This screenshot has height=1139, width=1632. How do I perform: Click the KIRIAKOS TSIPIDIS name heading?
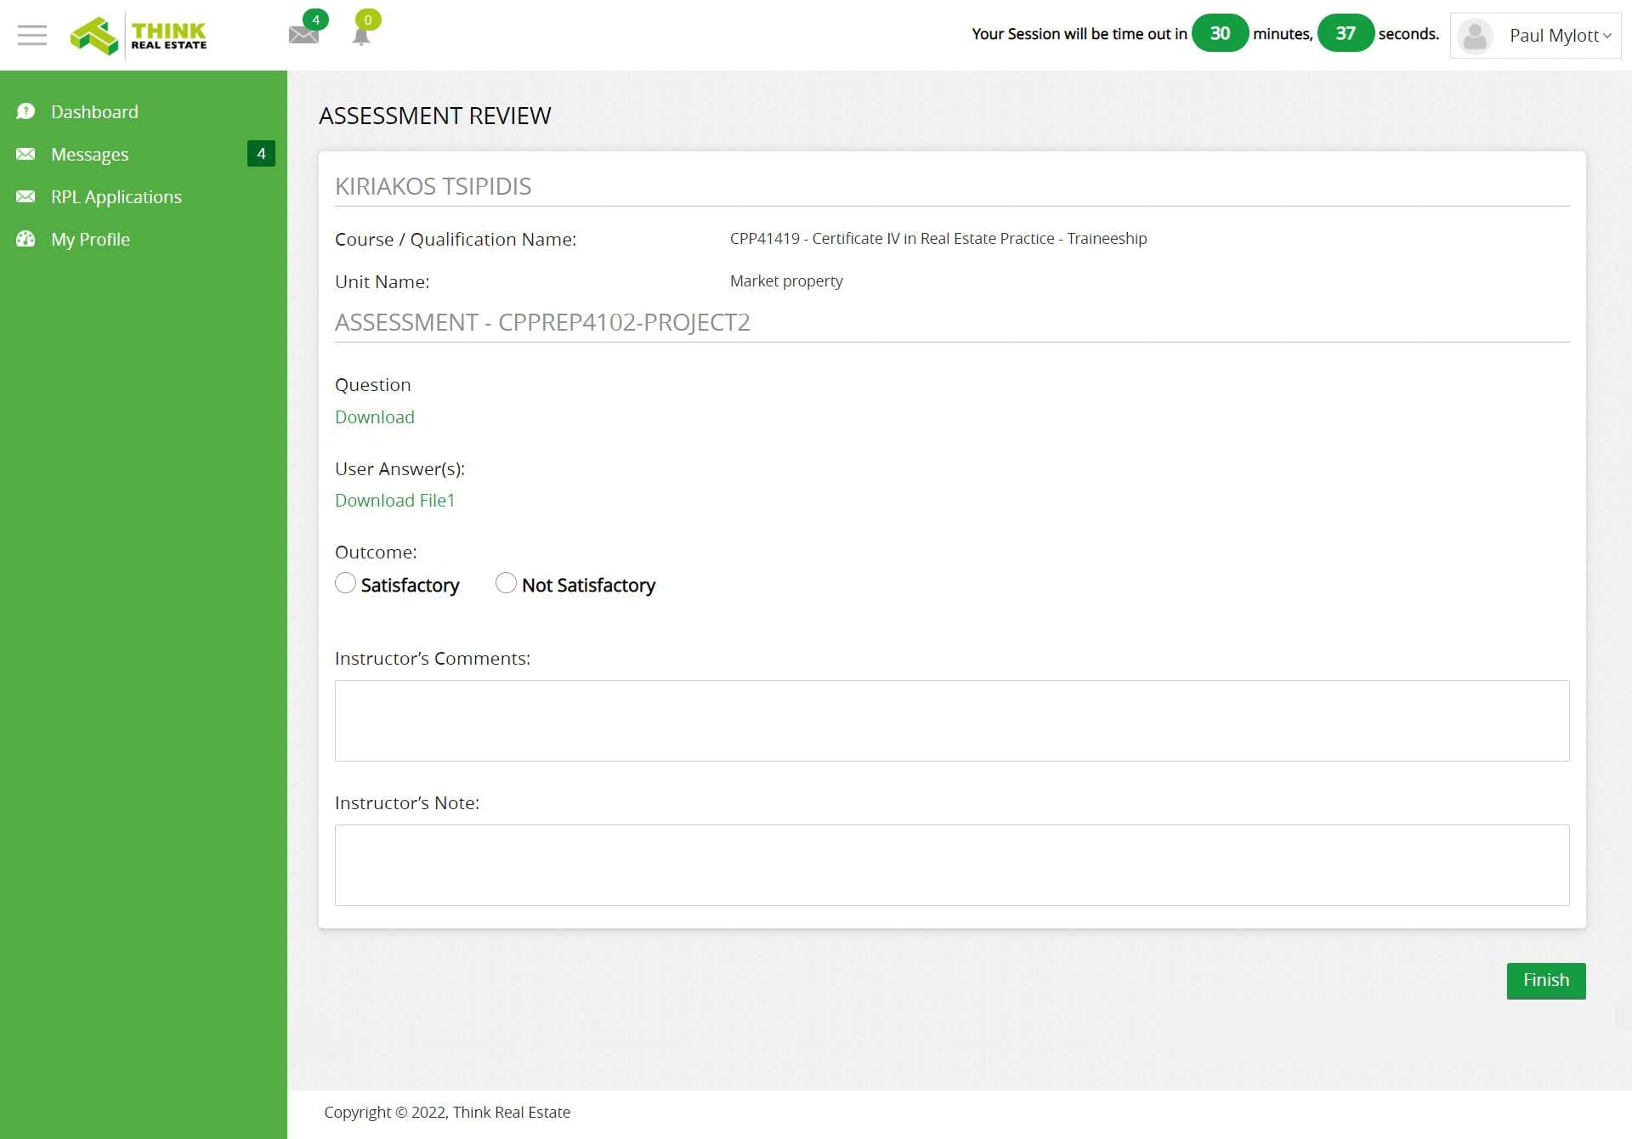click(433, 186)
